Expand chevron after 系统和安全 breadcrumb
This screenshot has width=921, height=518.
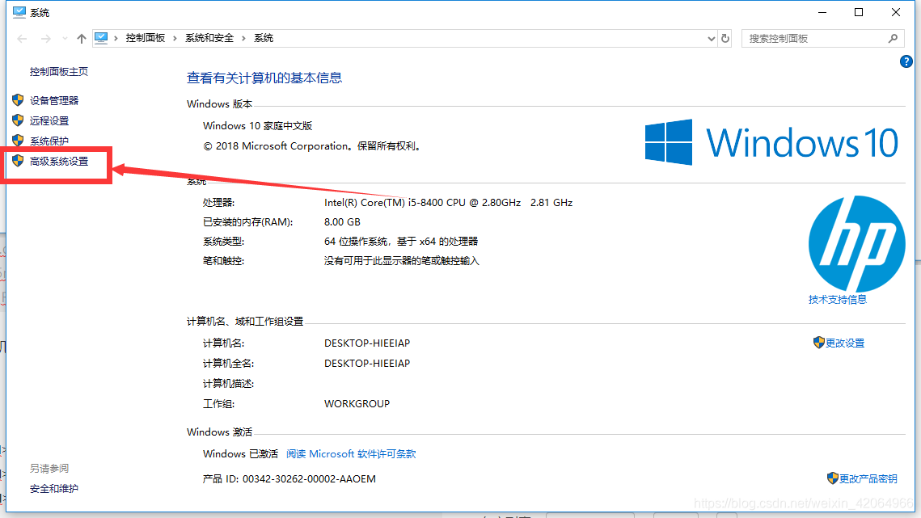[x=243, y=38]
